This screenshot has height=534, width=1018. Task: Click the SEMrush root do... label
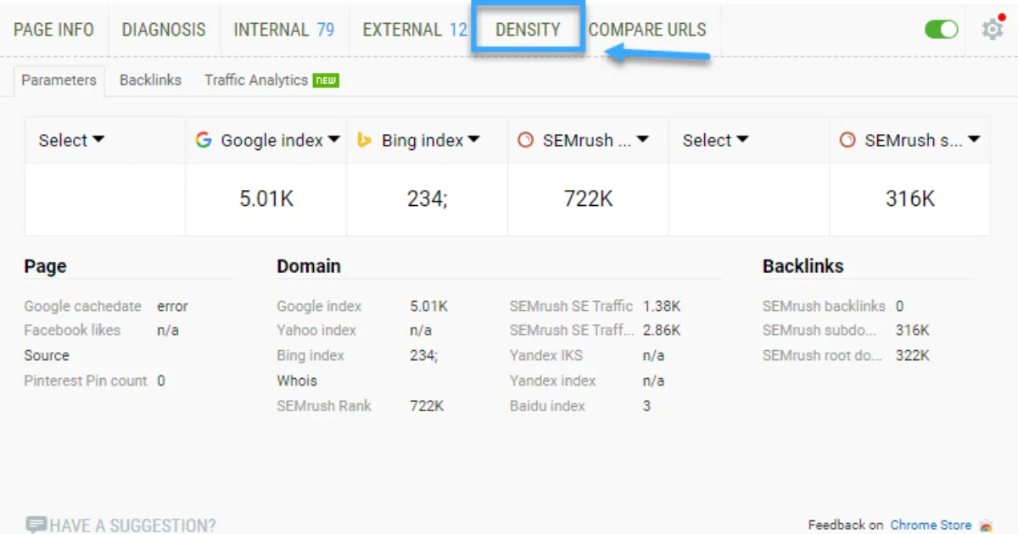point(822,355)
